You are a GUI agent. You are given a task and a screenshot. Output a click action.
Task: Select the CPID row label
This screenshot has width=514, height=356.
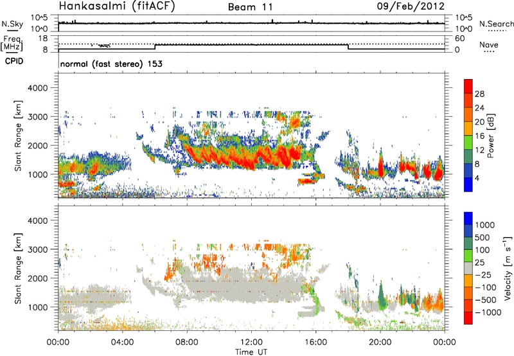point(14,61)
